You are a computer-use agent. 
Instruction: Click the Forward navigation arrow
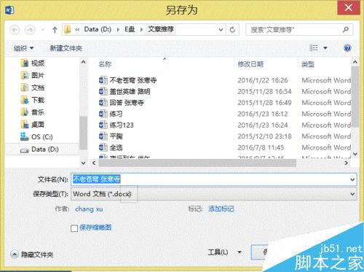pyautogui.click(x=30, y=30)
